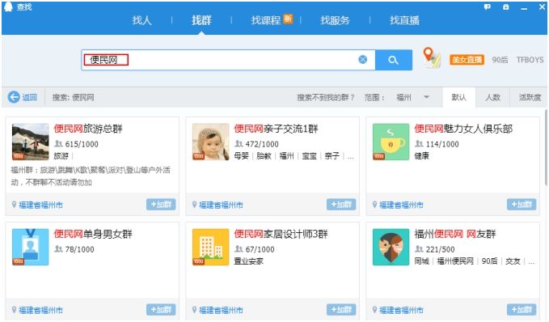Image resolution: width=549 pixels, height=322 pixels.
Task: Sort results by 活跃度
Action: coord(530,97)
